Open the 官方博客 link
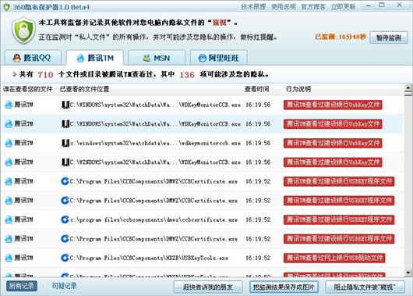This screenshot has width=413, height=296. coord(313,6)
